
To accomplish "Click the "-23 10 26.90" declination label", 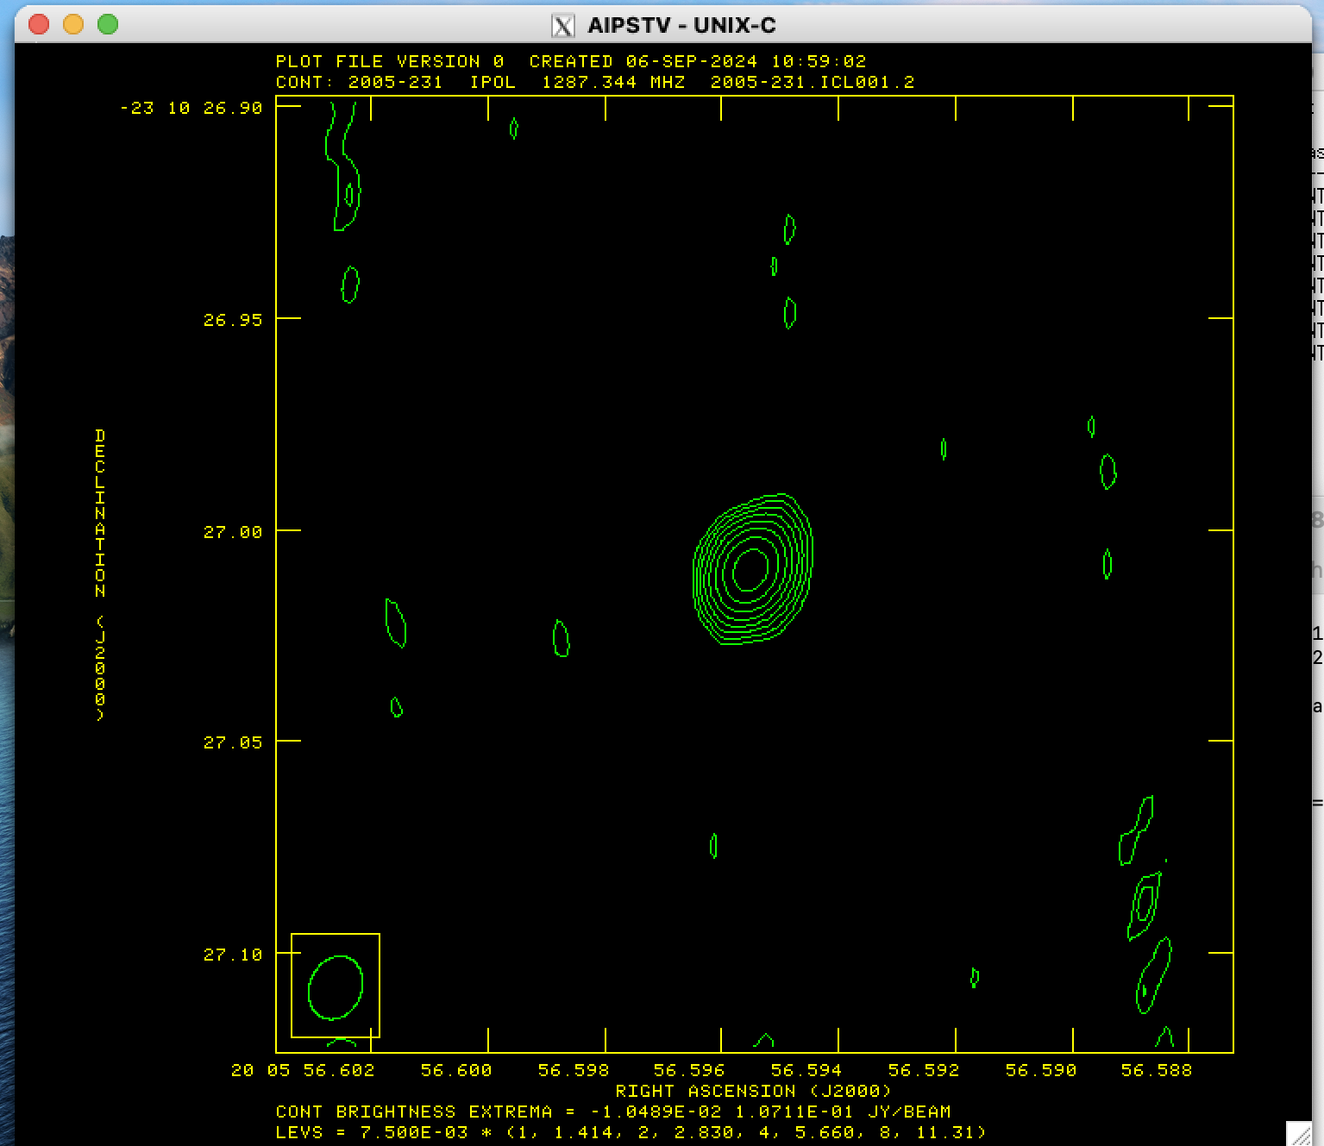I will pos(191,108).
